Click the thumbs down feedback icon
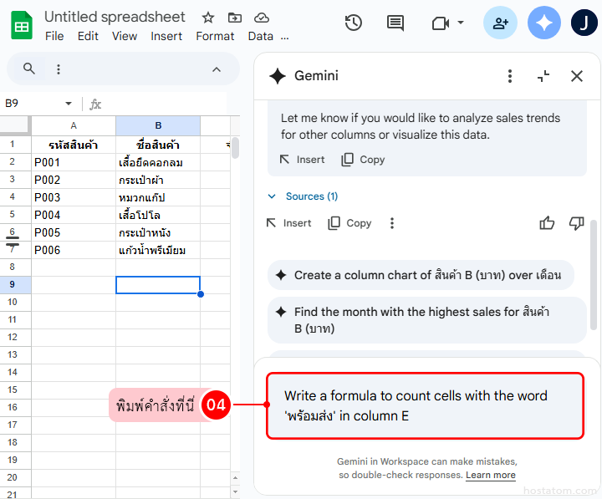602x499 pixels. (x=576, y=223)
